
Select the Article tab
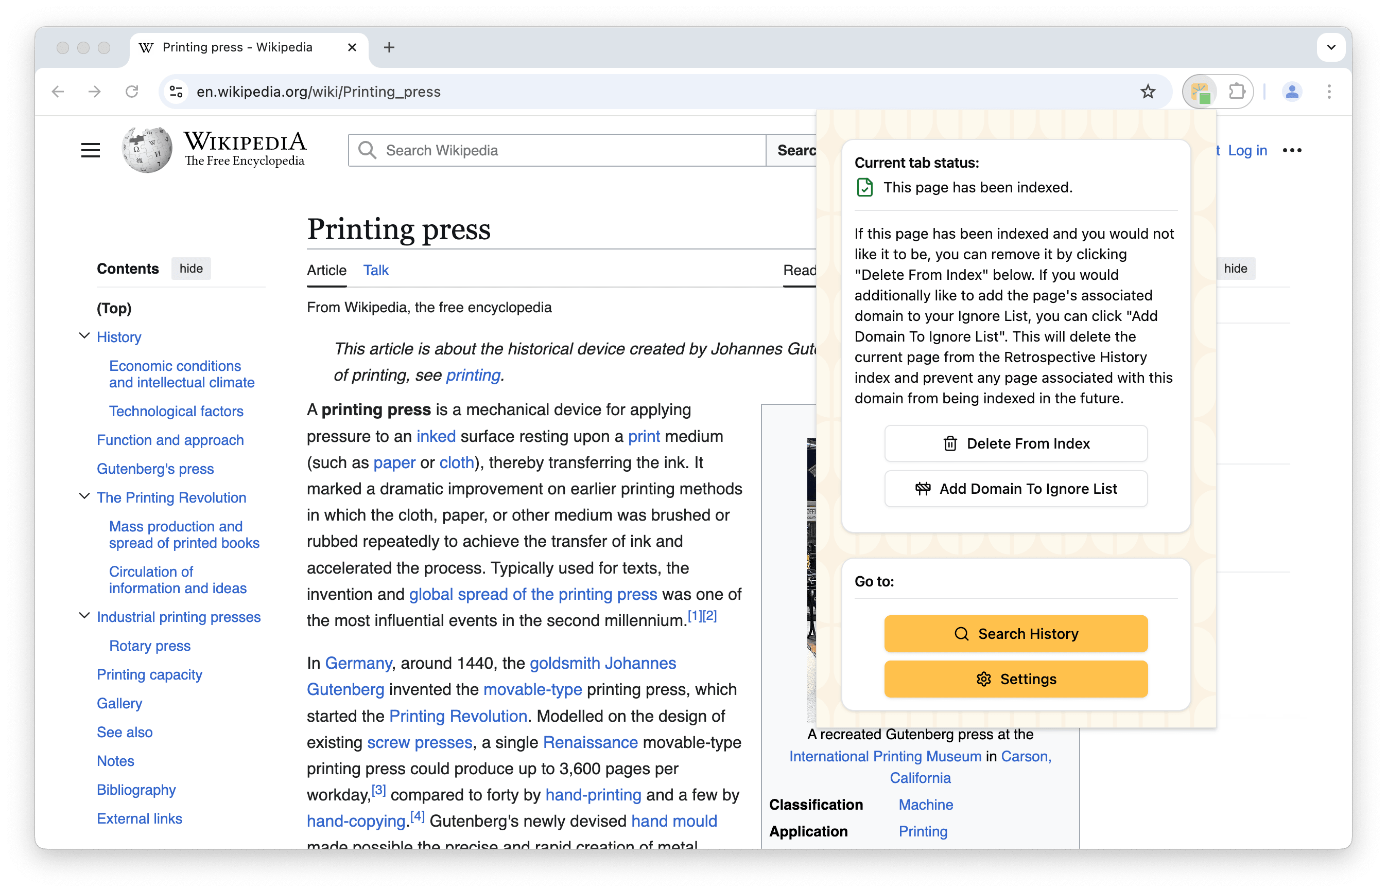[326, 271]
